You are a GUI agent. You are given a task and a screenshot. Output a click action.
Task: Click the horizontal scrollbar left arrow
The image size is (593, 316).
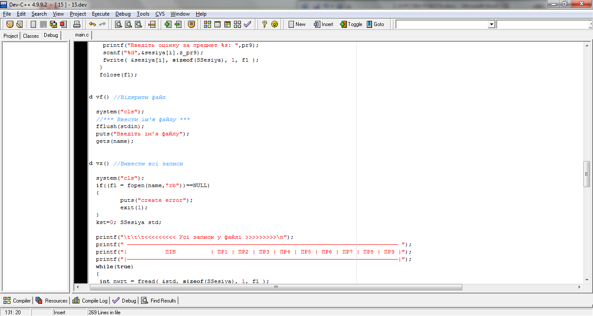coord(78,287)
